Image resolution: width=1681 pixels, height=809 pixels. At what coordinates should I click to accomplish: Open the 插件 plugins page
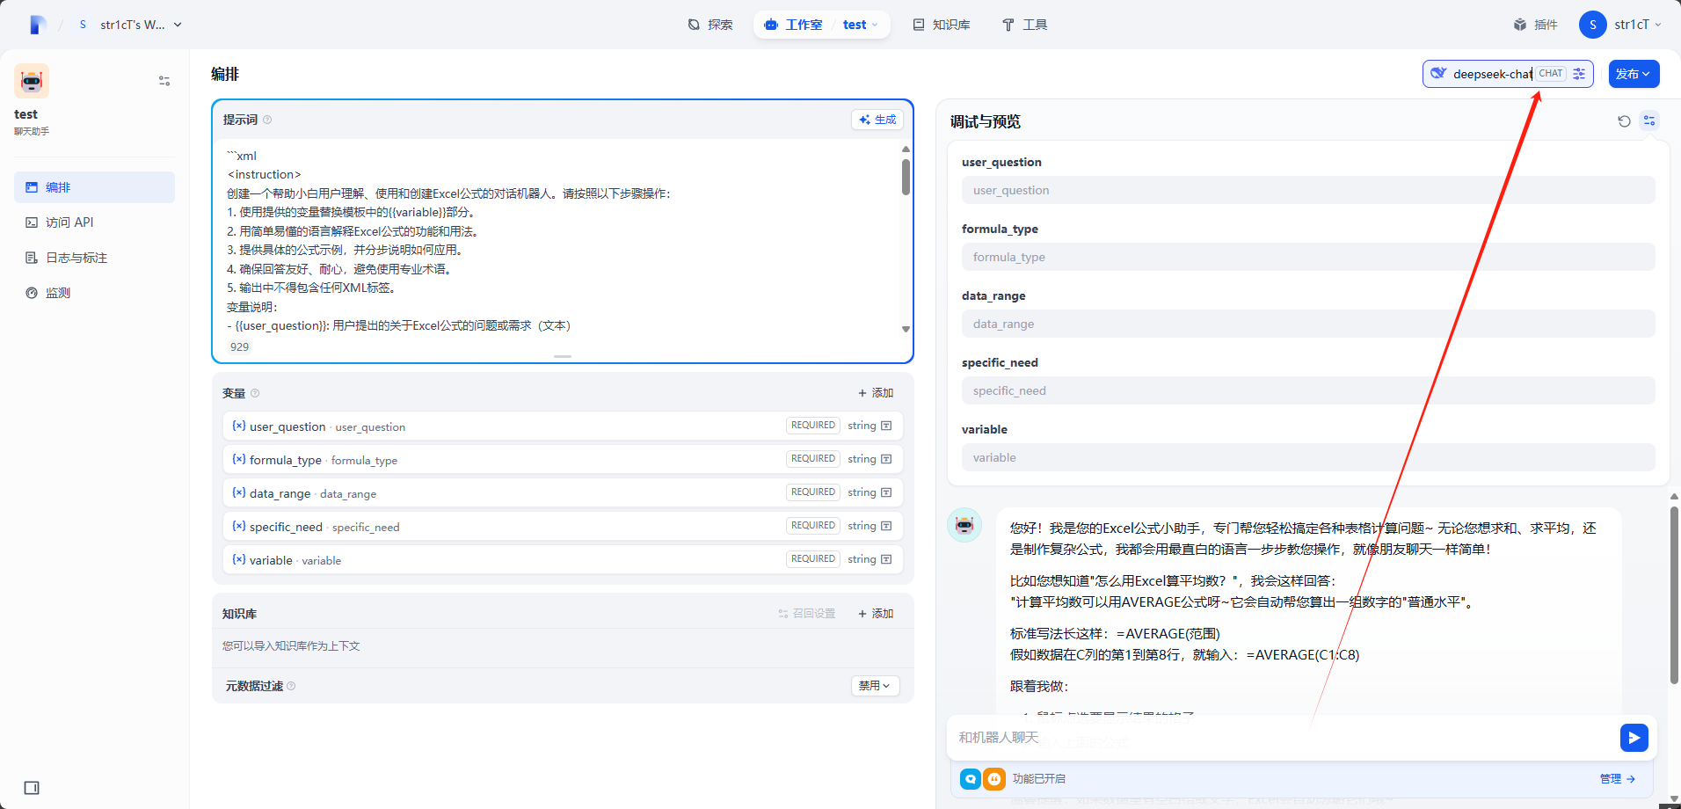(1535, 25)
